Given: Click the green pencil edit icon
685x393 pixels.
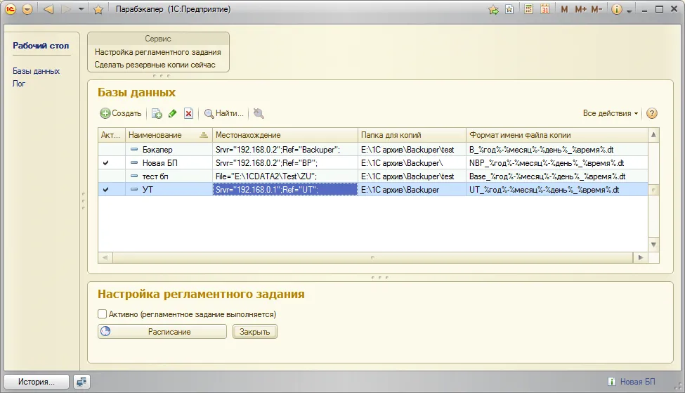Looking at the screenshot, I should [172, 113].
